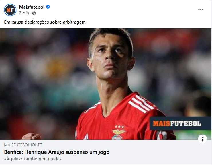Click the MAISFUTEBOL watermark logo on photo
The width and height of the screenshot is (212, 165).
click(x=180, y=123)
